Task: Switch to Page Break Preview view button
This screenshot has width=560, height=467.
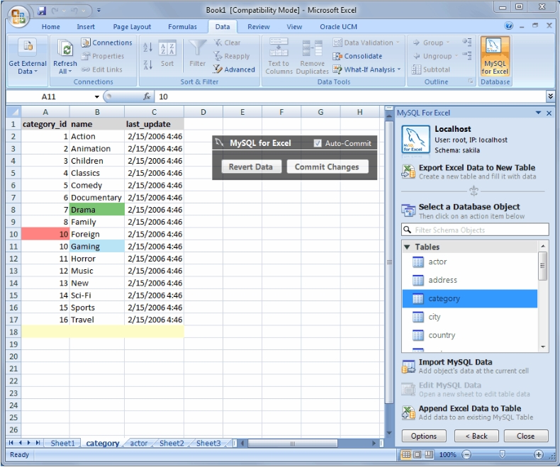Action: click(x=429, y=454)
